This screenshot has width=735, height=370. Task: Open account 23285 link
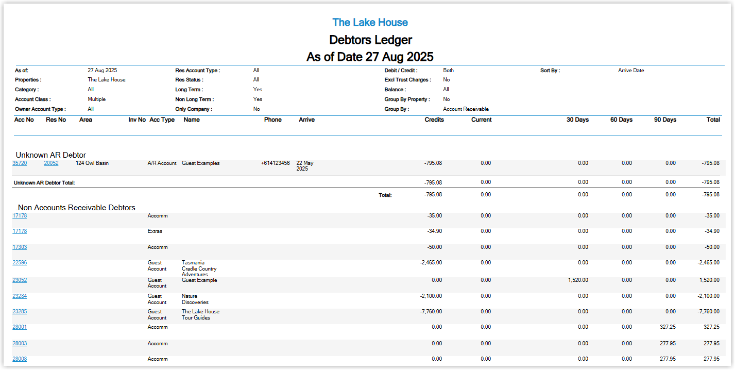[20, 312]
